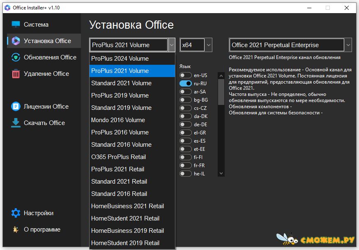Click the language list scrollbar thumb

coord(221,92)
